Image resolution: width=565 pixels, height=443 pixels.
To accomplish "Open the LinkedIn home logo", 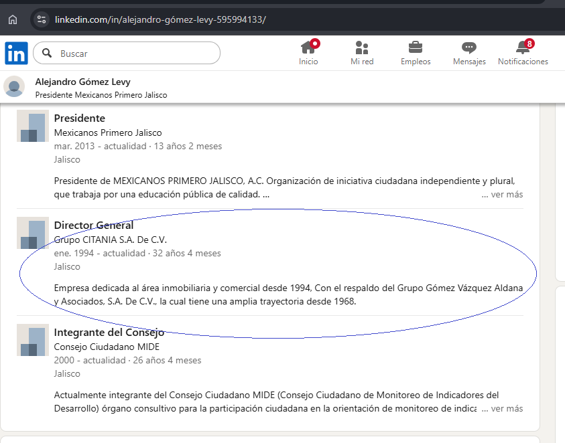I will [16, 54].
